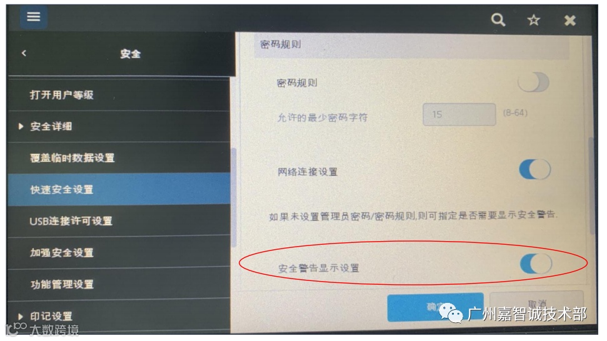Open 覆盖临时数据设置 menu item
This screenshot has height=341, width=607.
pos(119,158)
